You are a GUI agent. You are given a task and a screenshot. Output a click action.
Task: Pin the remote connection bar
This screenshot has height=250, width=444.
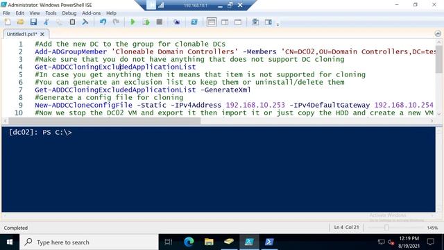[x=151, y=5]
